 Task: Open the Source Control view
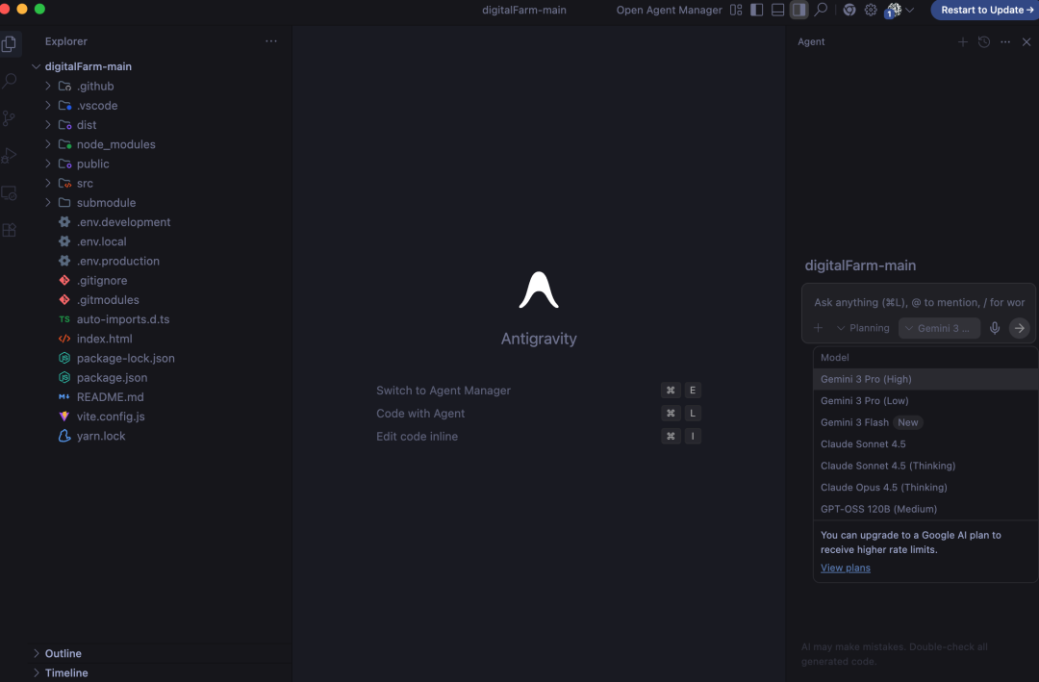[x=10, y=118]
